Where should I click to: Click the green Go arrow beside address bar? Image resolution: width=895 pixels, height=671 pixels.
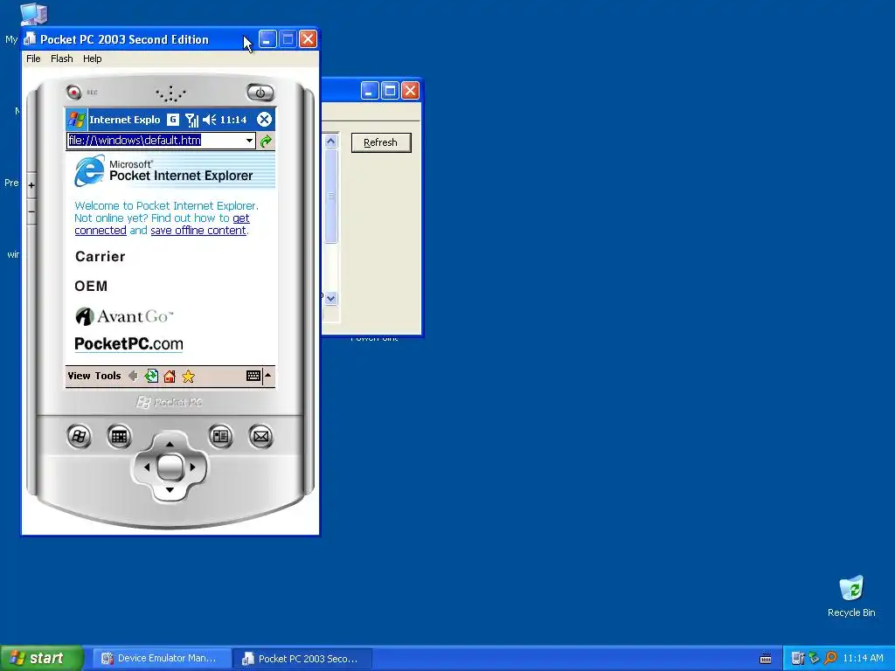[x=266, y=141]
